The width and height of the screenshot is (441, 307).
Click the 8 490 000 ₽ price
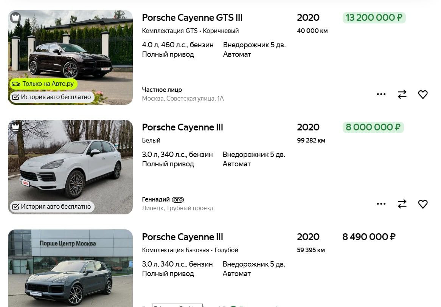point(369,237)
